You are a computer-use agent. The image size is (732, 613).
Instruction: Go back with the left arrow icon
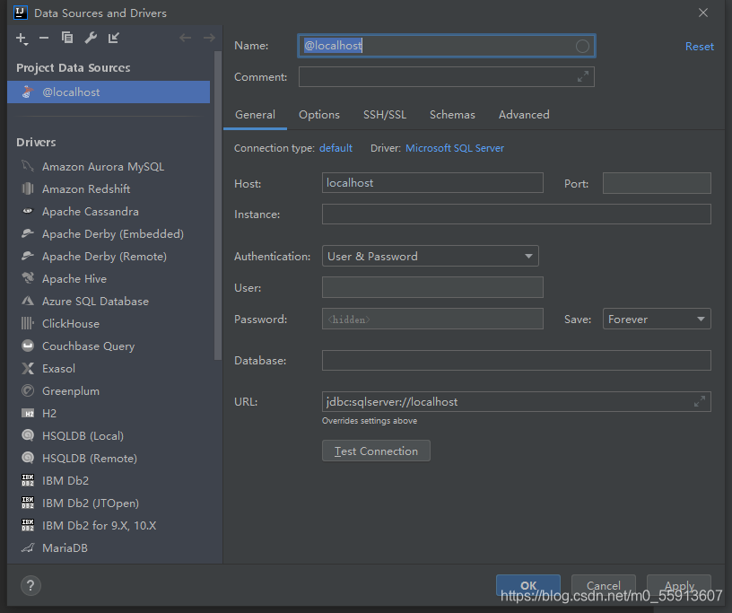click(x=186, y=38)
